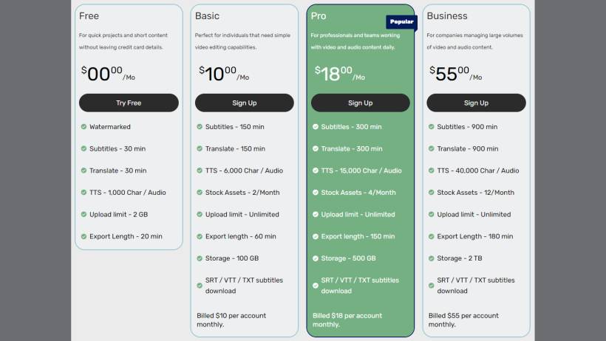Click checkmark beside Stock Assets - 4/Month
Image resolution: width=606 pixels, height=341 pixels.
click(x=315, y=193)
